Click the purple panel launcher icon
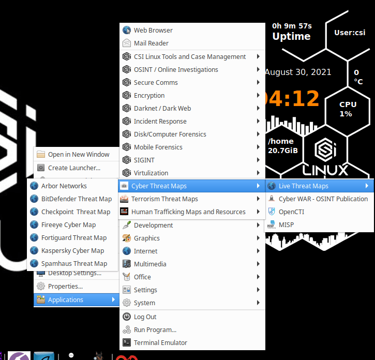The image size is (375, 360). (x=19, y=356)
